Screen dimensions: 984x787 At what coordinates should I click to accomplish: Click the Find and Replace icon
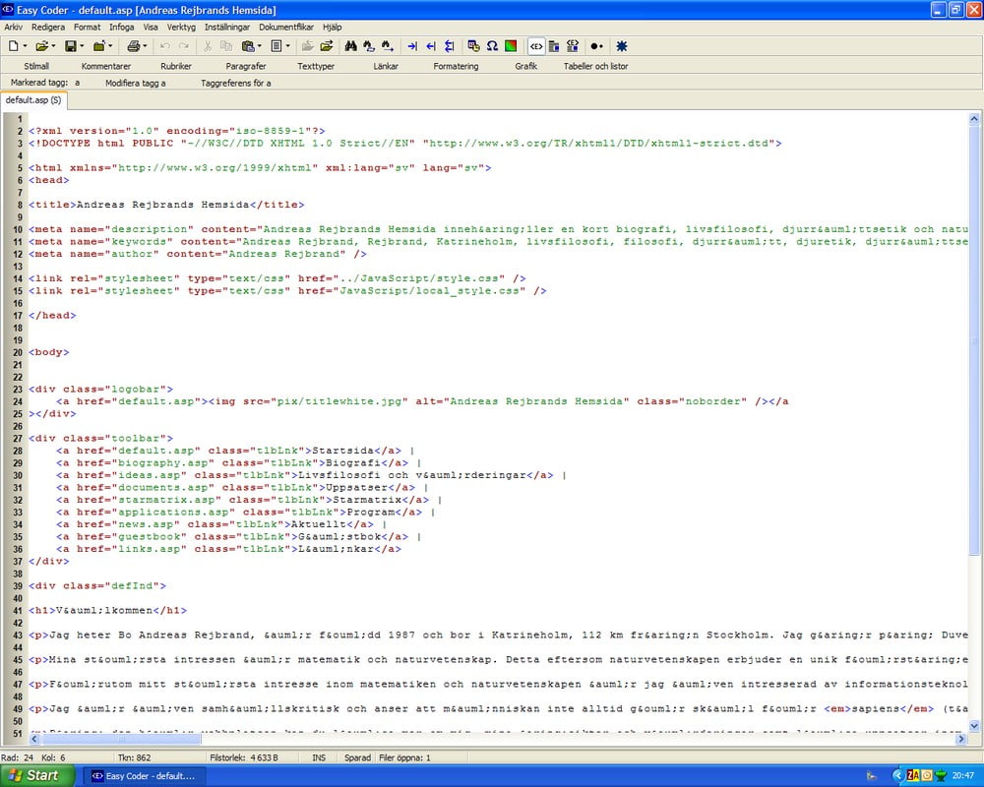click(x=369, y=46)
